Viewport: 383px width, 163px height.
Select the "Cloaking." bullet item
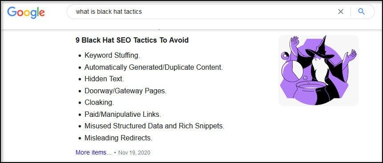(x=99, y=103)
